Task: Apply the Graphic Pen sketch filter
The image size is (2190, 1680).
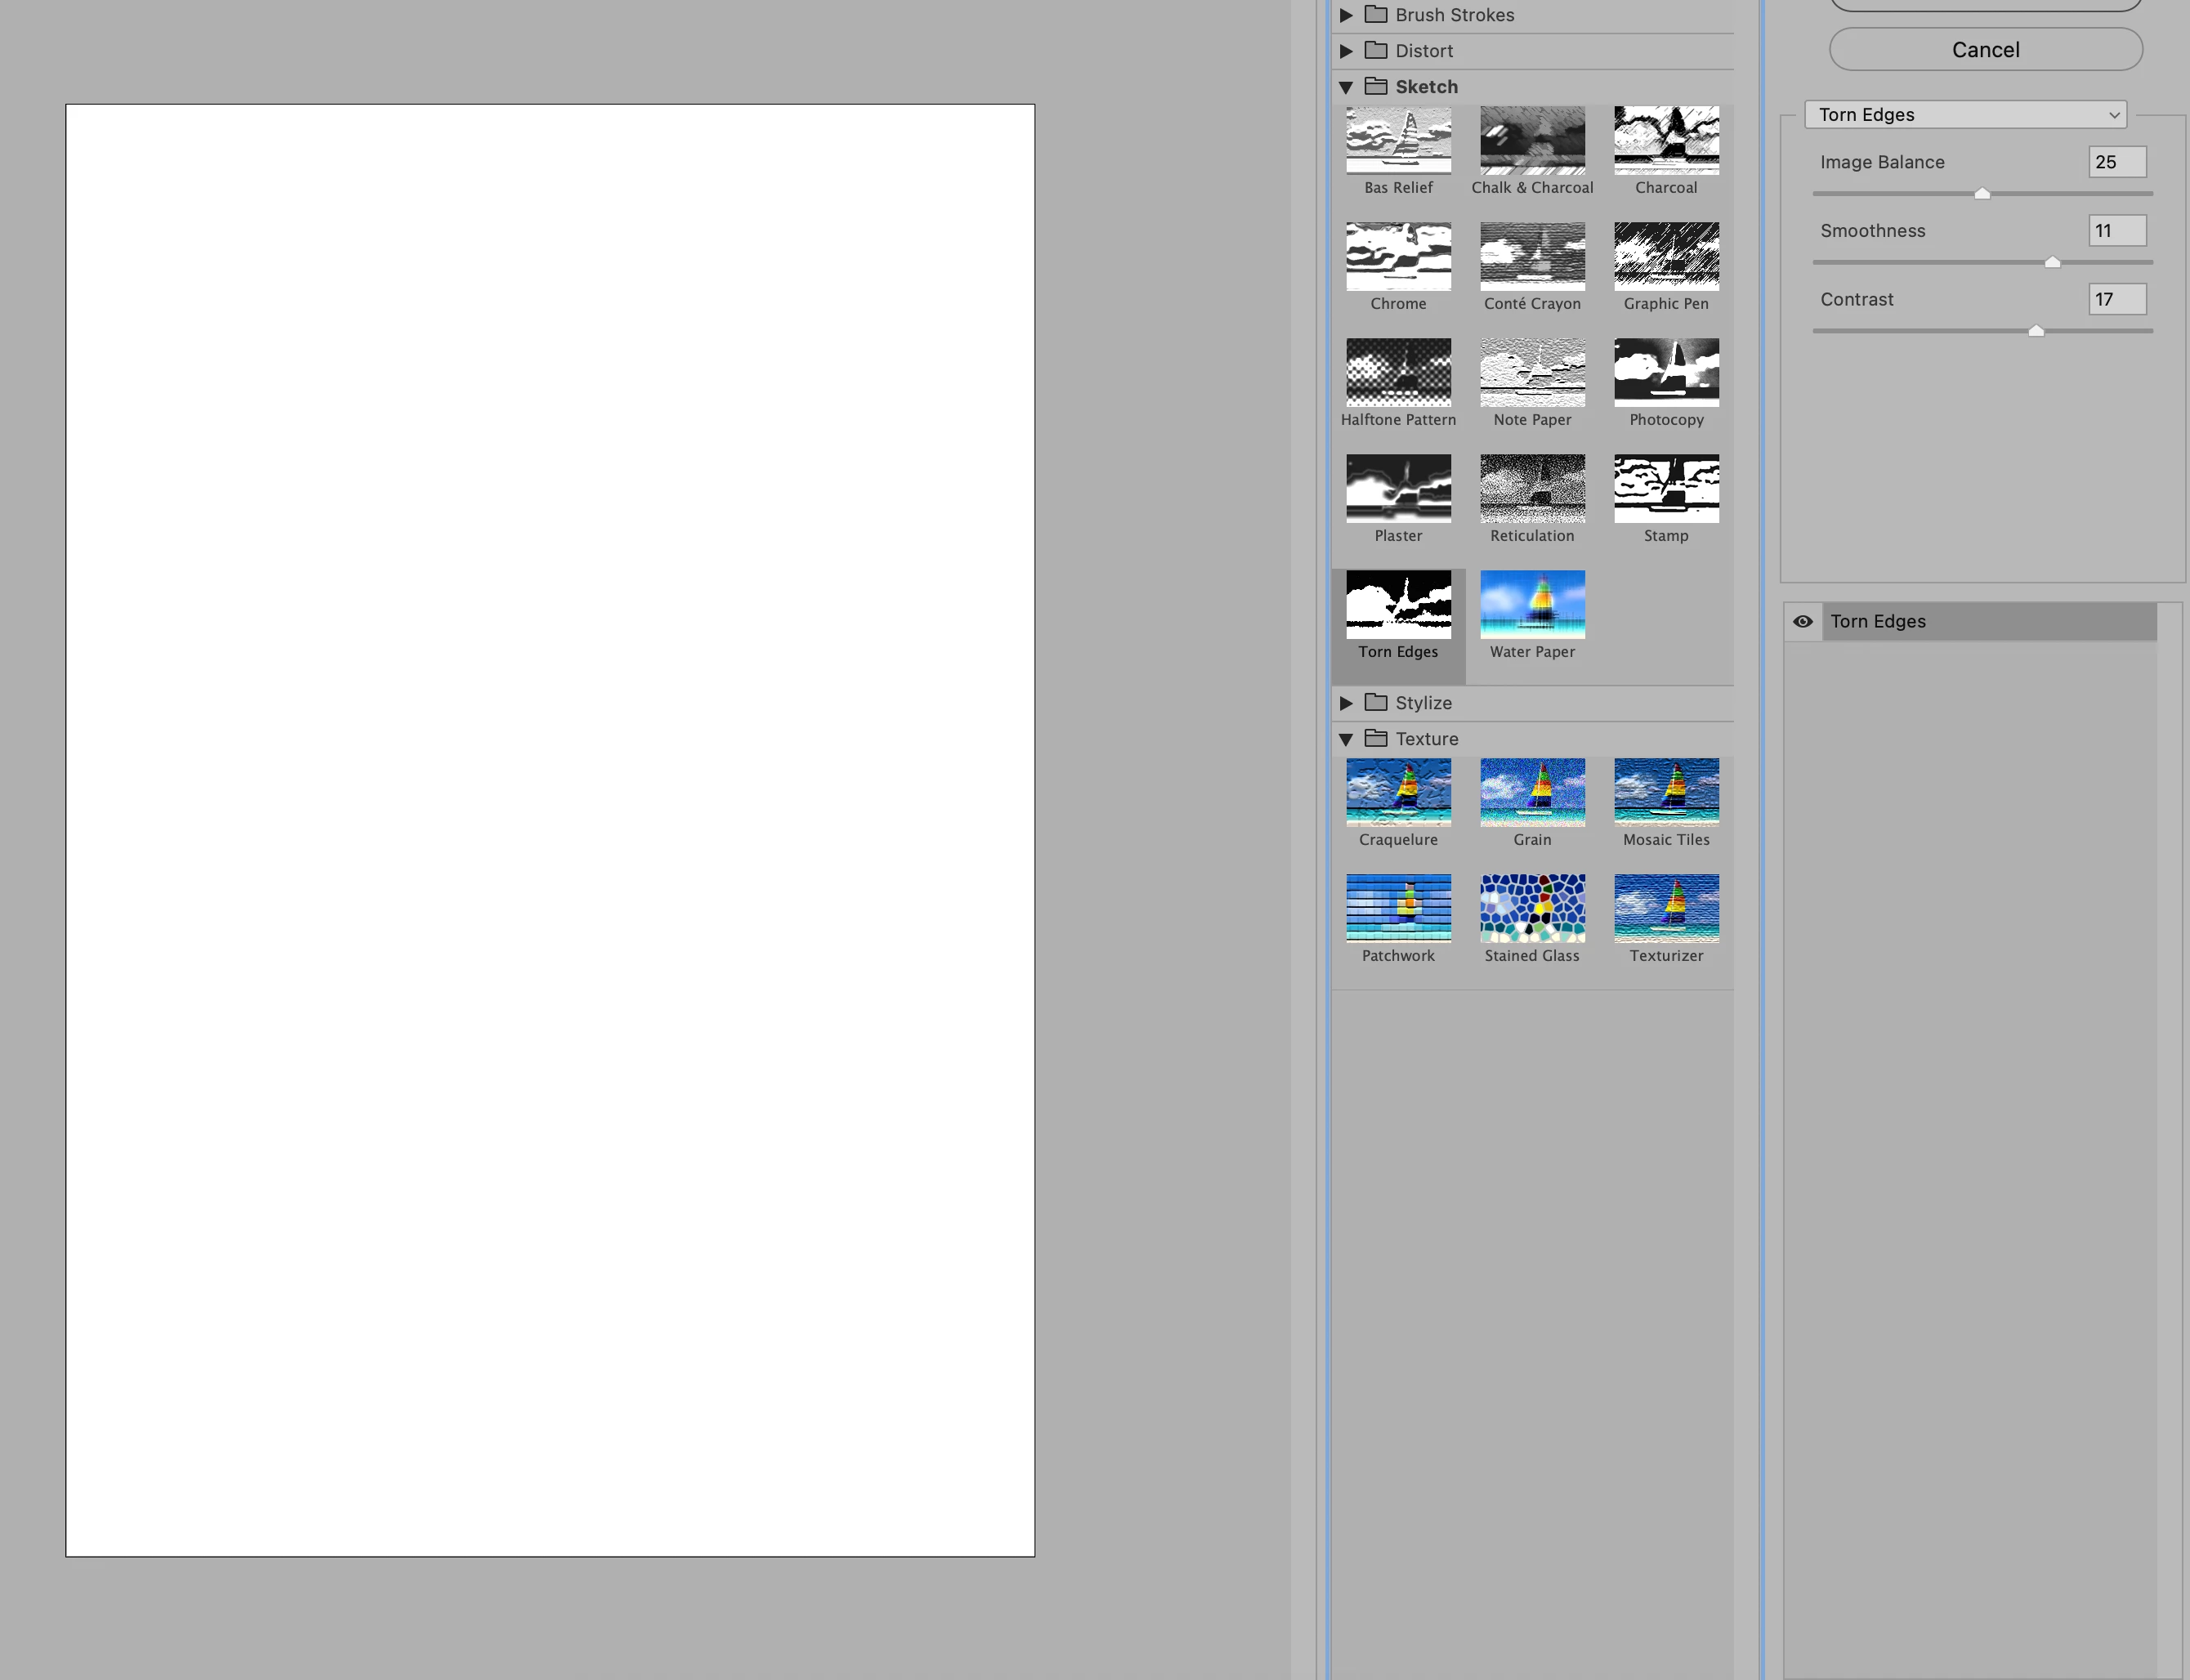Action: (x=1666, y=257)
